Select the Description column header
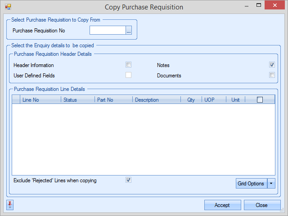Viewport: 288px width, 216px height. [156, 100]
